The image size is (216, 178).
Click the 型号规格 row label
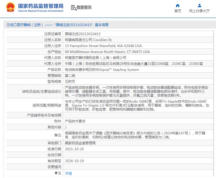(x=54, y=82)
